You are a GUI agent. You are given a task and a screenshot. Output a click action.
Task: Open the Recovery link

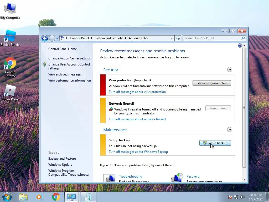[193, 176]
